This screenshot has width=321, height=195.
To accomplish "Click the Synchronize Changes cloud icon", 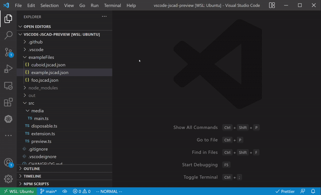I will pyautogui.click(x=65, y=191).
